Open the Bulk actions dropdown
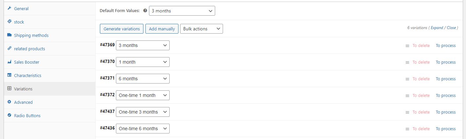466x139 pixels. (x=201, y=29)
